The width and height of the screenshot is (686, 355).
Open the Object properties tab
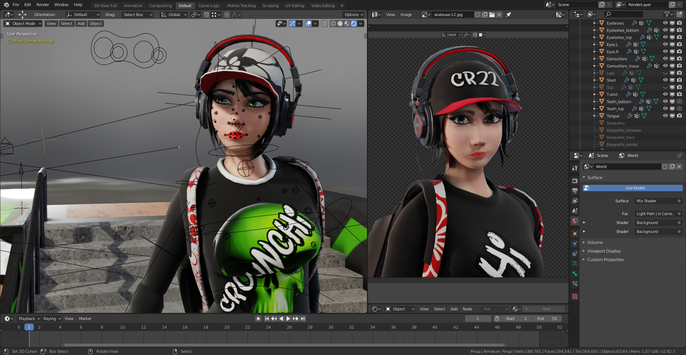point(575,234)
